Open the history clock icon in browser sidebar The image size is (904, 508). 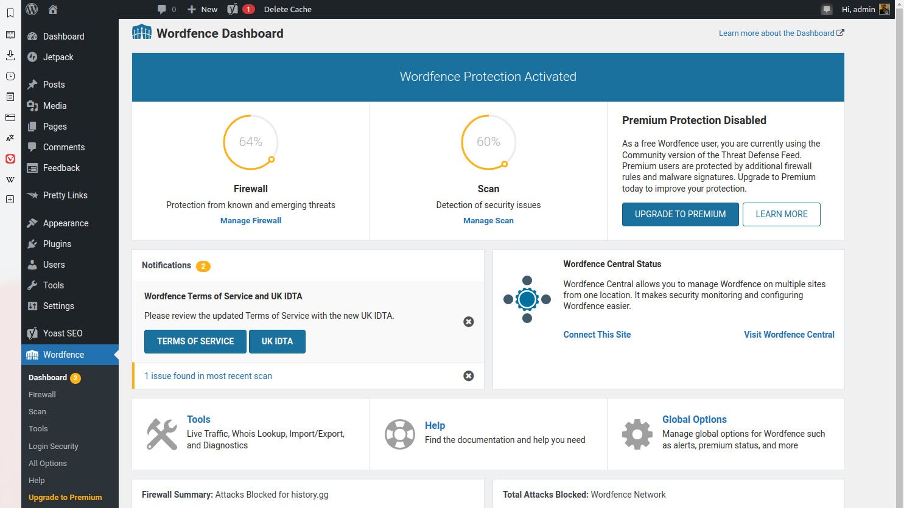pyautogui.click(x=10, y=76)
